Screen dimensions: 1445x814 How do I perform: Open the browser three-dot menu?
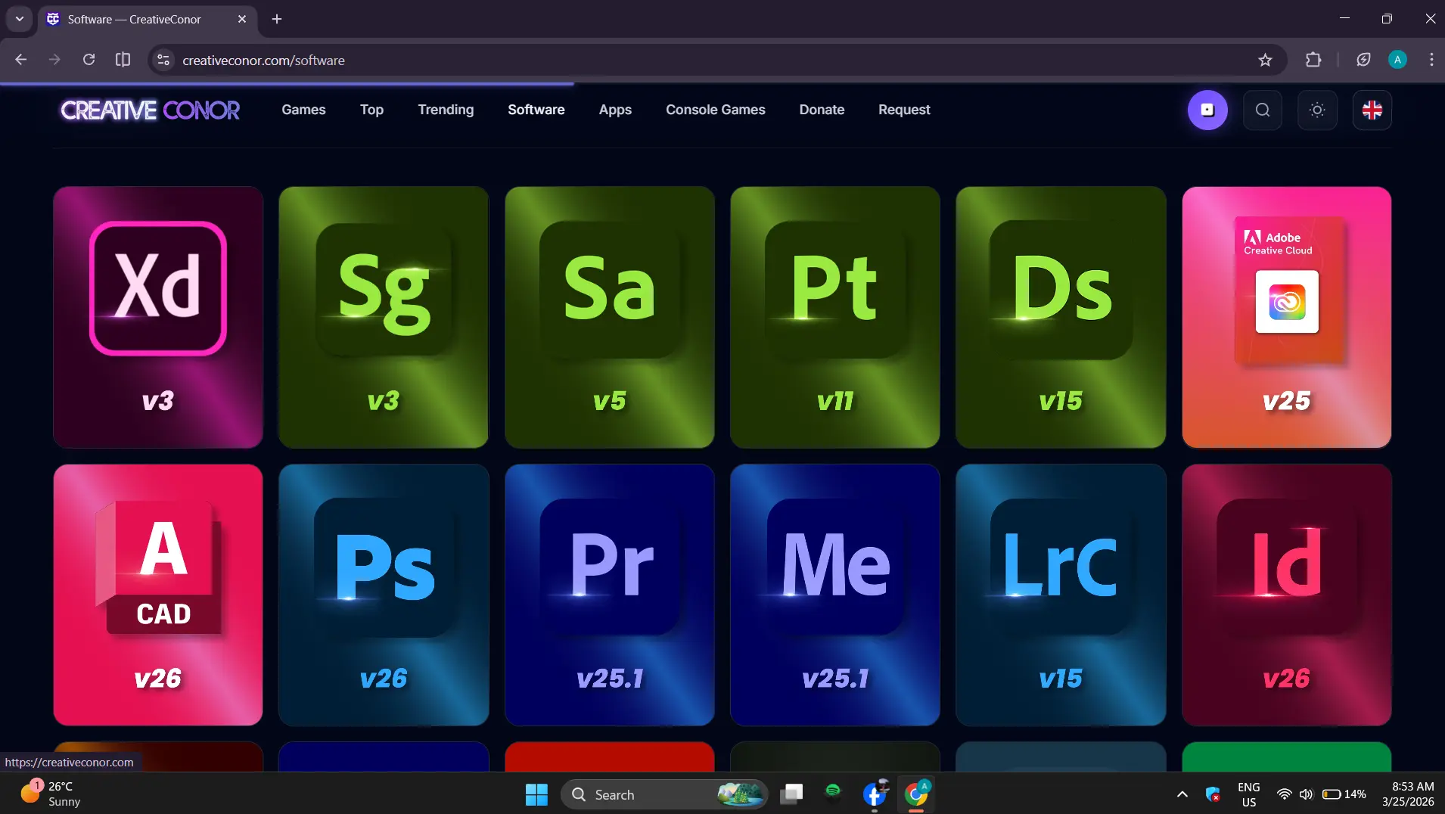click(x=1431, y=60)
